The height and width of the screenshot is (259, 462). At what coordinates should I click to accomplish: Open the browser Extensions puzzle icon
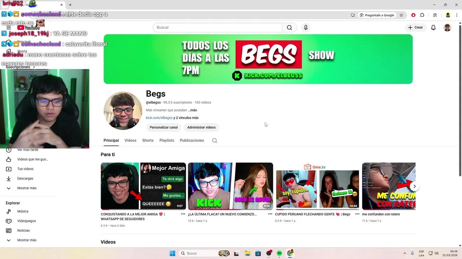pyautogui.click(x=422, y=15)
